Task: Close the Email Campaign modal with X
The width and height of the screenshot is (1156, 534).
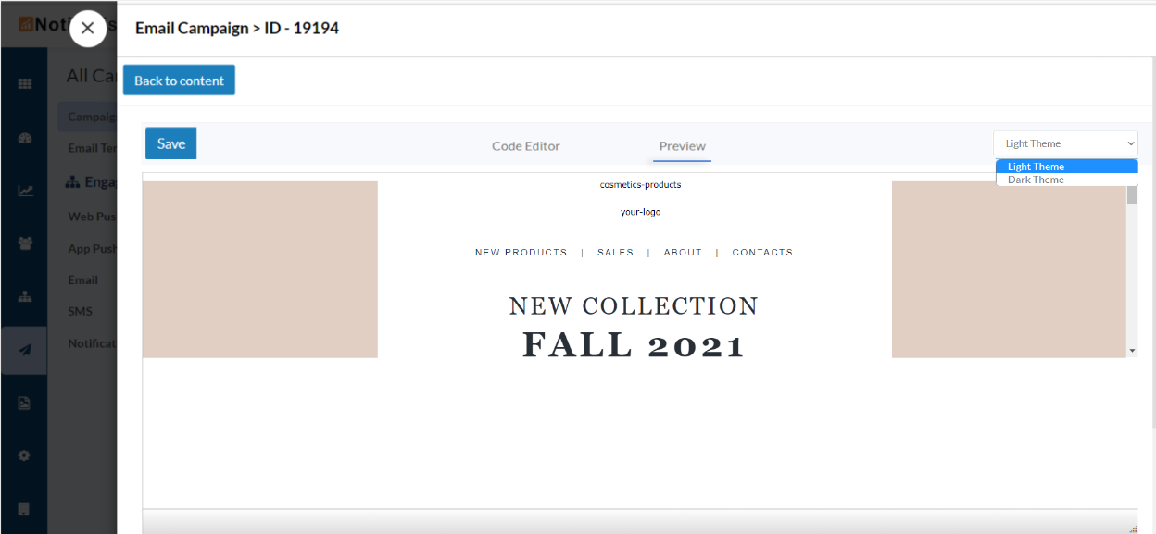Action: pos(88,29)
